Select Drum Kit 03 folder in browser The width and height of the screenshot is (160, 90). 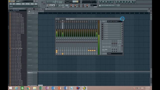(x=16, y=10)
